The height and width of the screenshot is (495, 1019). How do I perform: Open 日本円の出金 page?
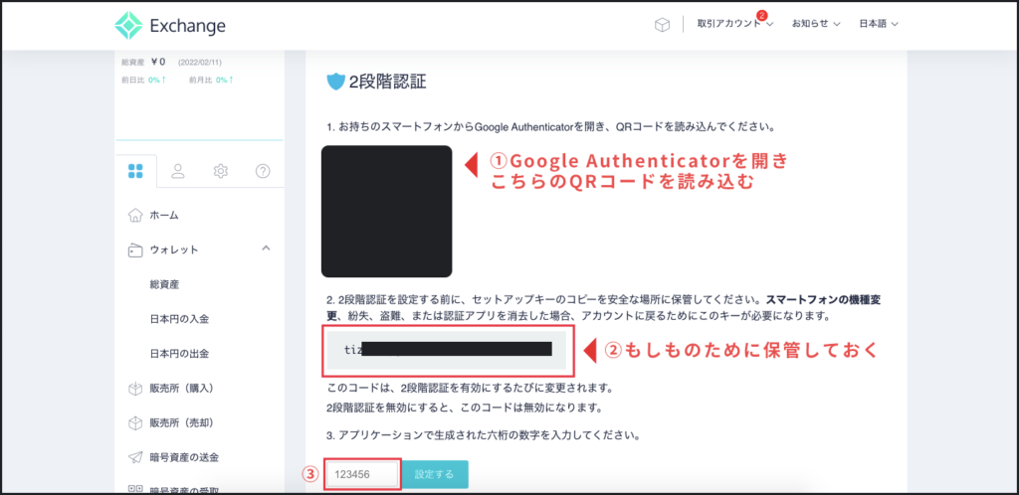click(179, 353)
